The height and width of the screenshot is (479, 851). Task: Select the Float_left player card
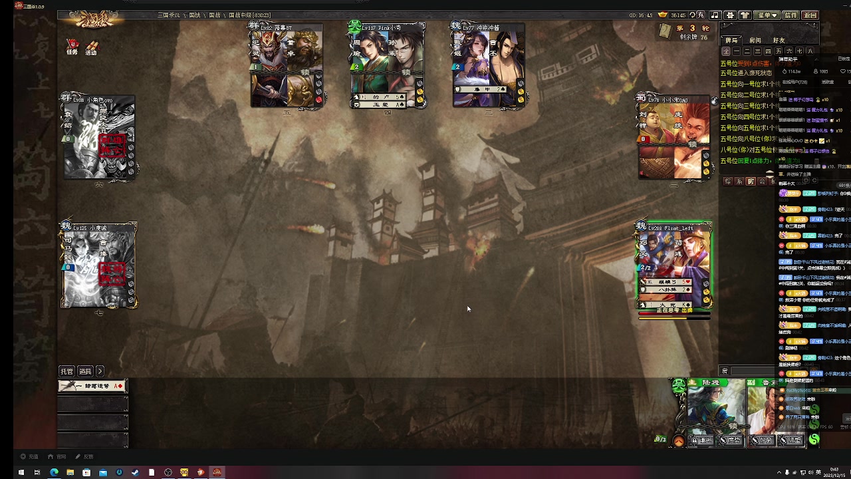674,266
